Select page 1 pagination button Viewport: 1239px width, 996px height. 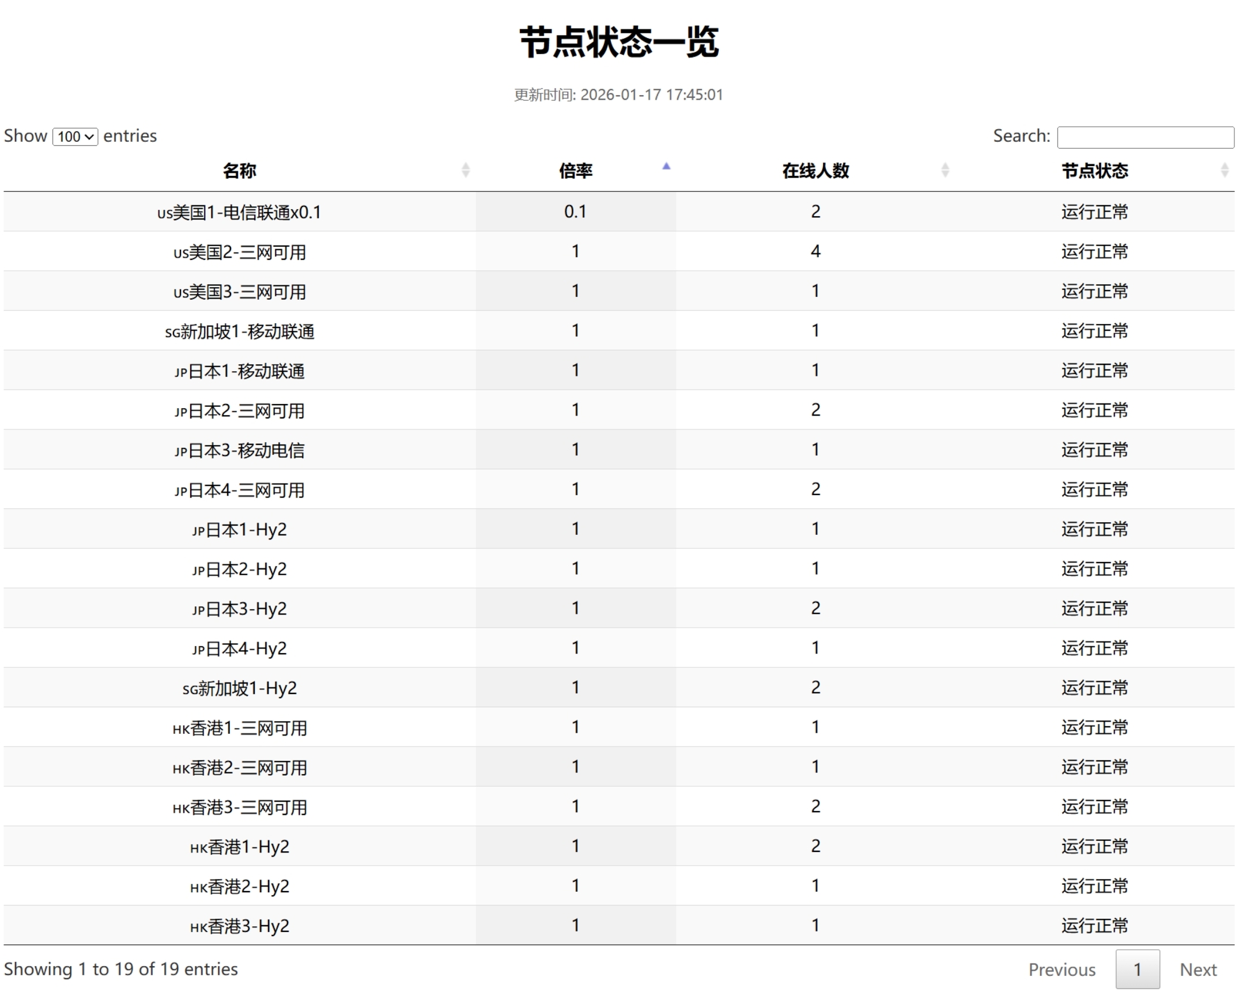[x=1137, y=969]
